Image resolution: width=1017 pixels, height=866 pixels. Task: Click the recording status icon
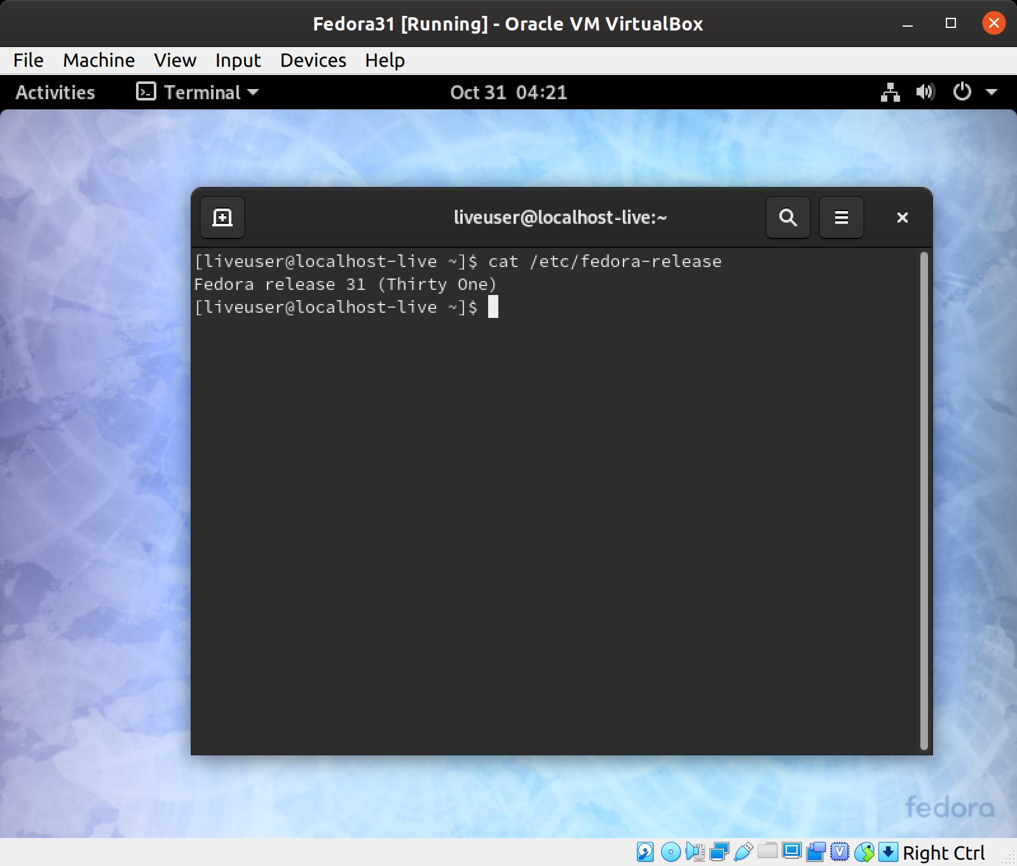pyautogui.click(x=816, y=852)
